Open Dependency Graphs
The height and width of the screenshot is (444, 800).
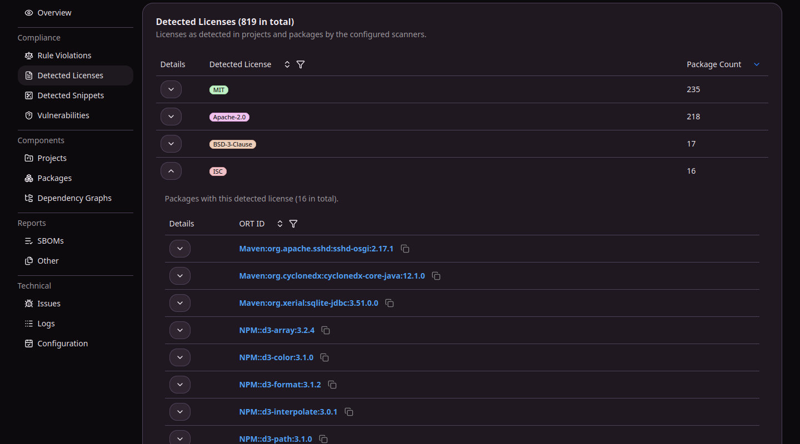(76, 198)
